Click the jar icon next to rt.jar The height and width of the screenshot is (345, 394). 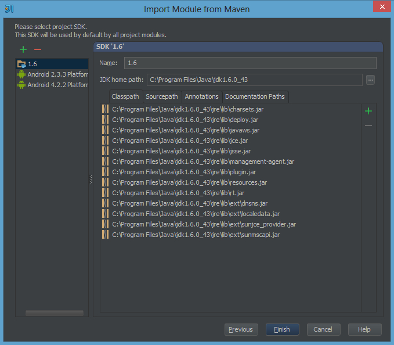105,193
